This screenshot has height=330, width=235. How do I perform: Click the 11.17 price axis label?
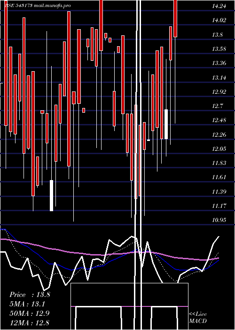[219, 206]
